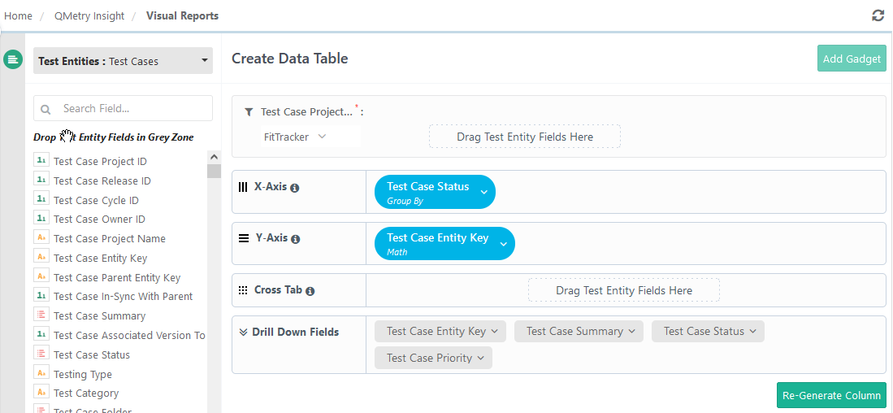Click the refresh icon at top right

(878, 15)
